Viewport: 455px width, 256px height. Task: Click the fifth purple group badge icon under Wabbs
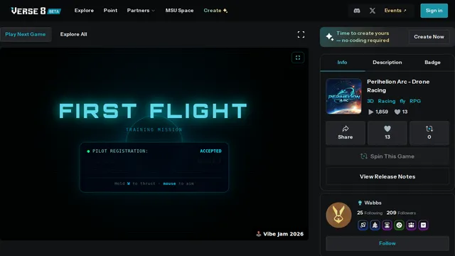point(411,225)
